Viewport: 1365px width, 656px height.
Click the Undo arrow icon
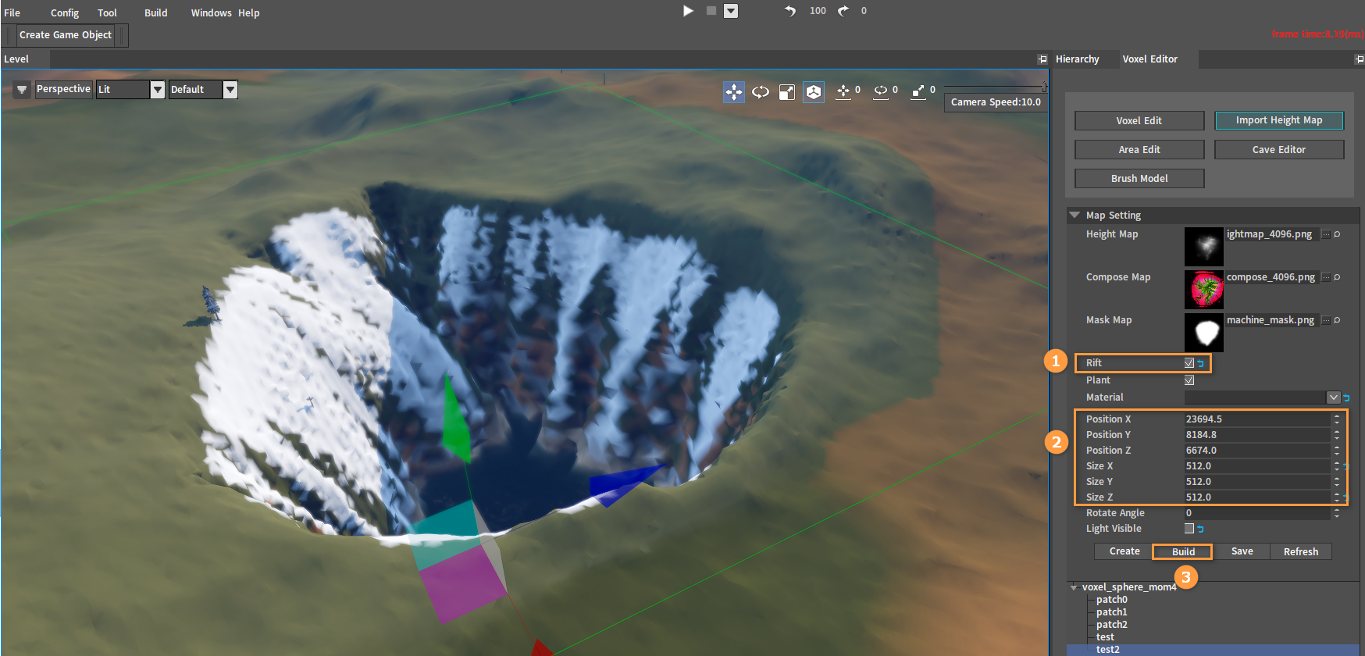pyautogui.click(x=790, y=11)
